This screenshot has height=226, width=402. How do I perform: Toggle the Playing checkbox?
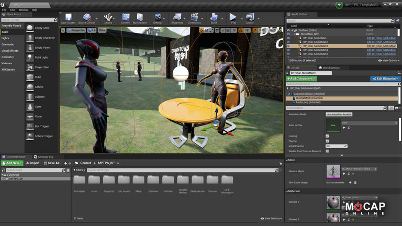pyautogui.click(x=327, y=141)
